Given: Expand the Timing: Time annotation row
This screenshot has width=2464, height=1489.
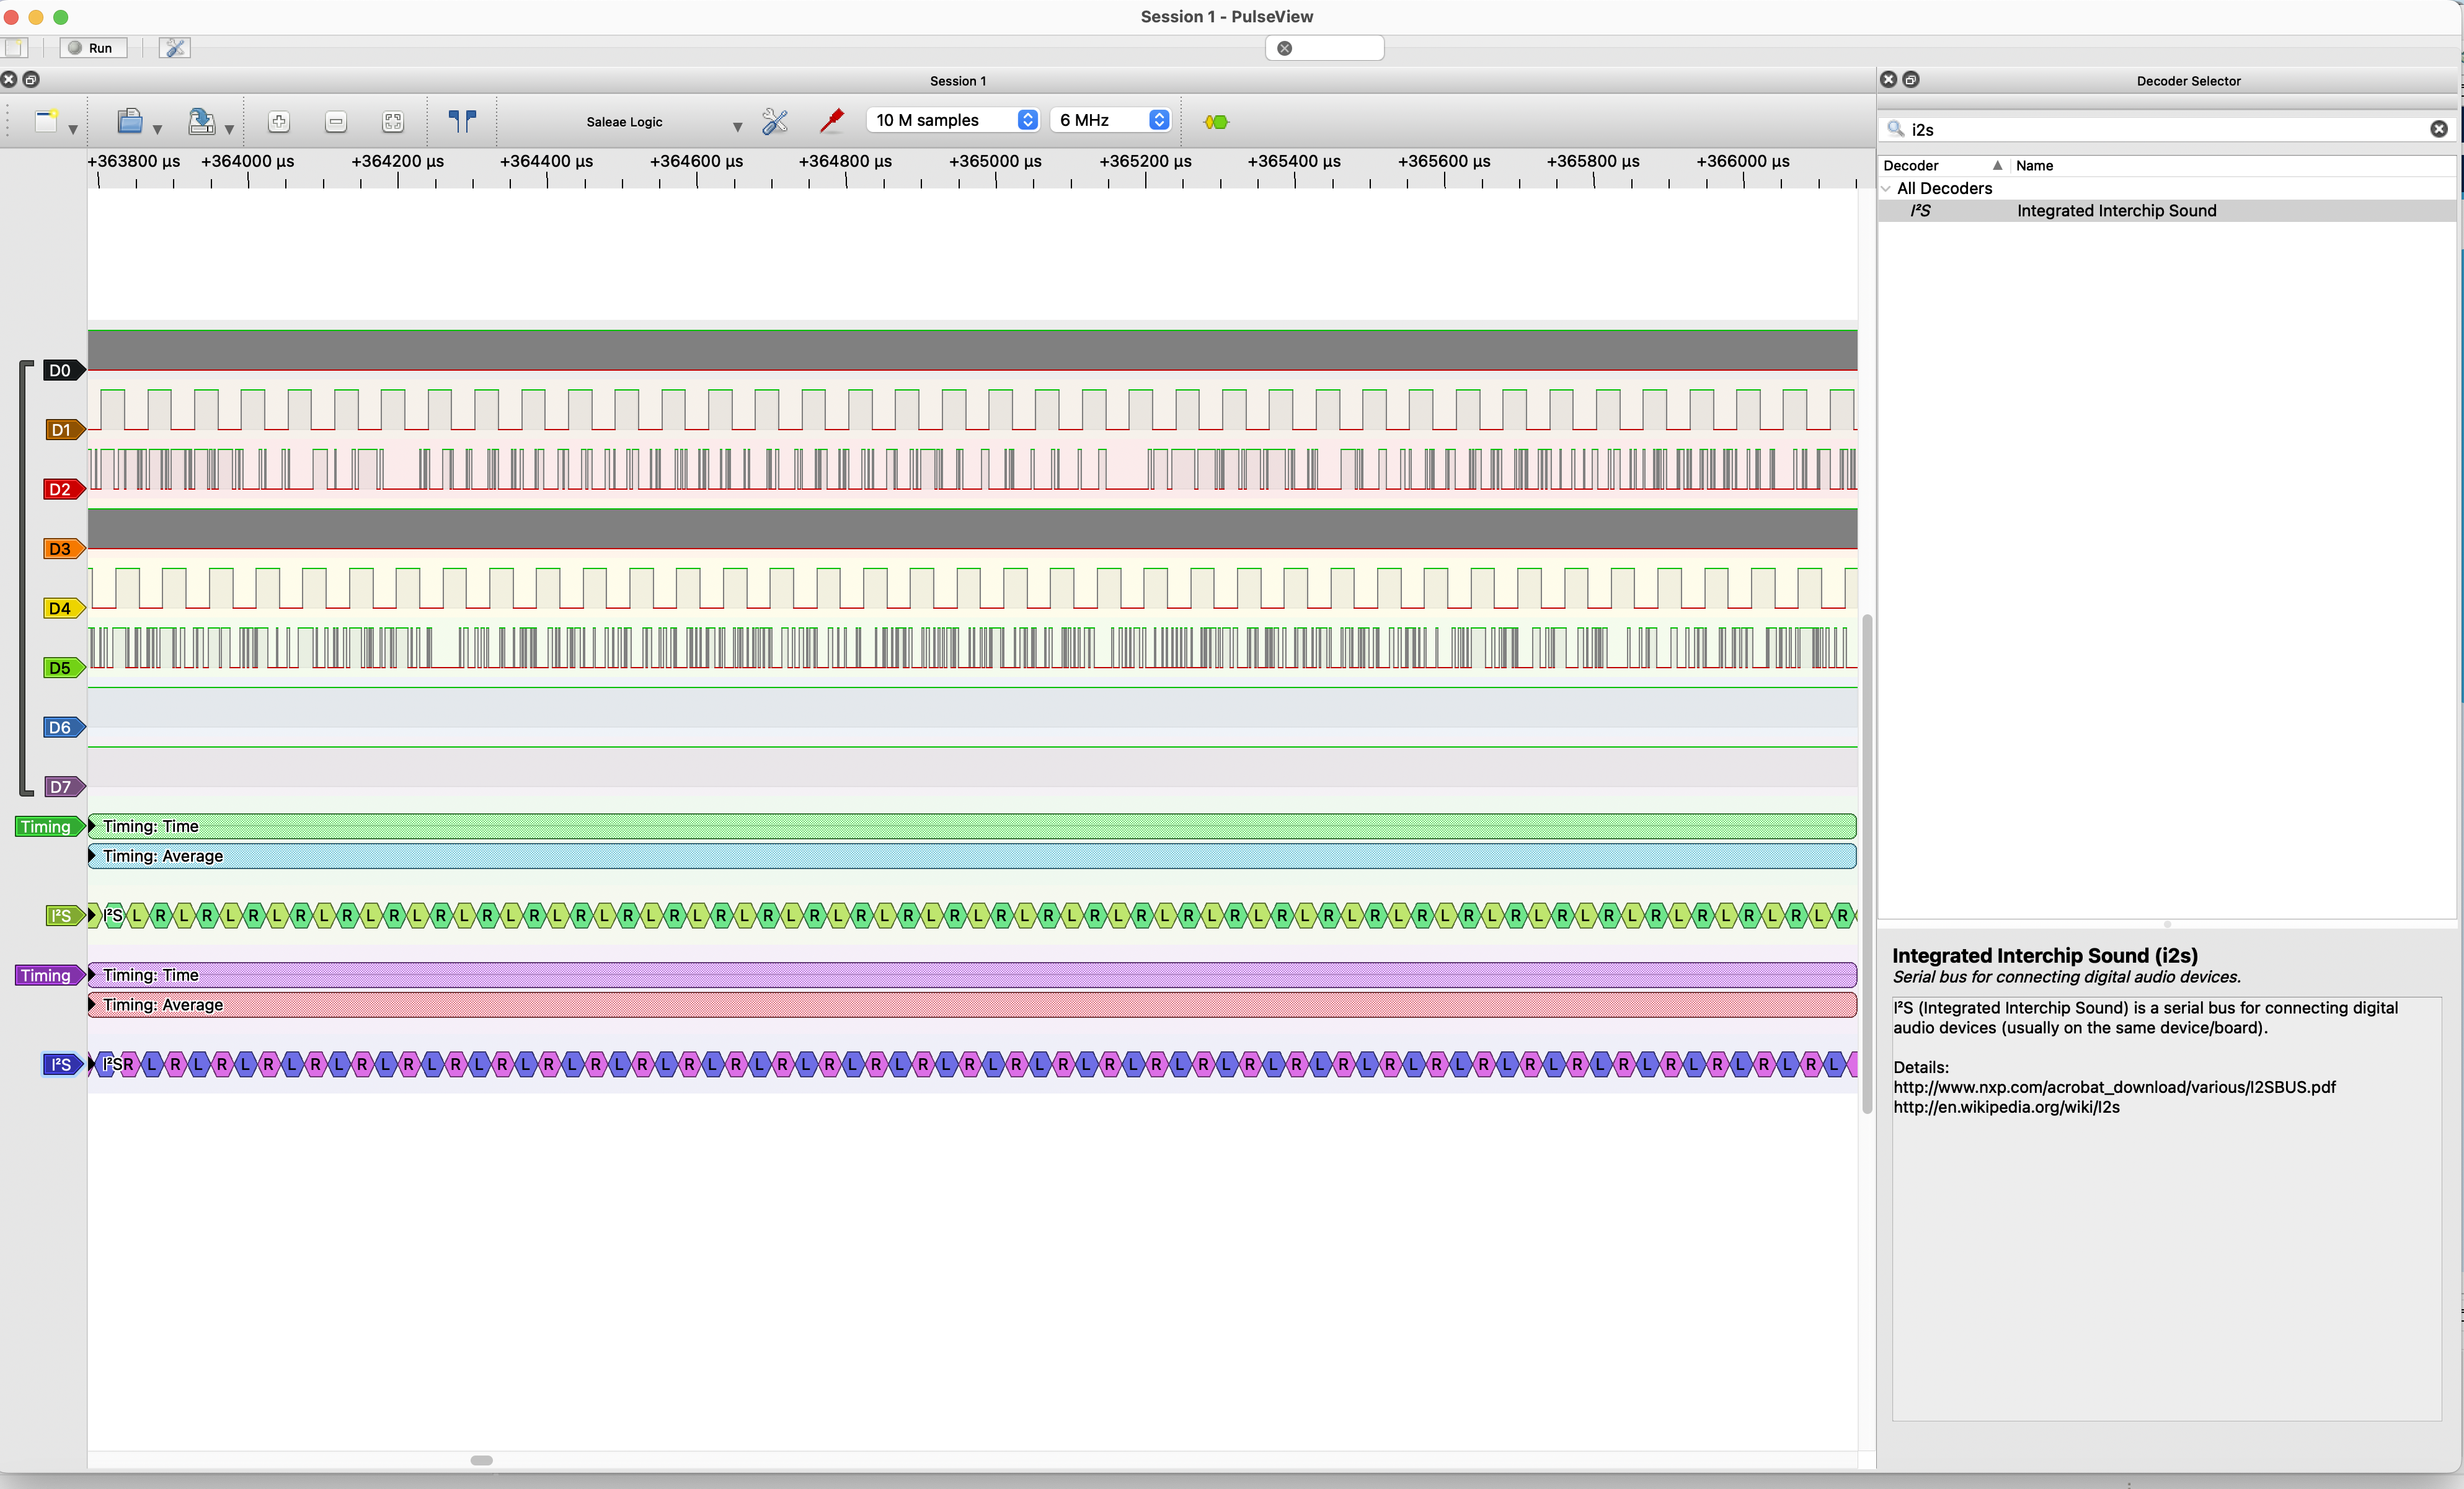Looking at the screenshot, I should pyautogui.click(x=92, y=825).
